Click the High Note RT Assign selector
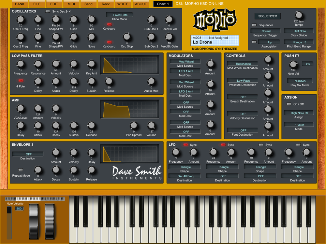This screenshot has width=326, height=244. tap(299, 113)
